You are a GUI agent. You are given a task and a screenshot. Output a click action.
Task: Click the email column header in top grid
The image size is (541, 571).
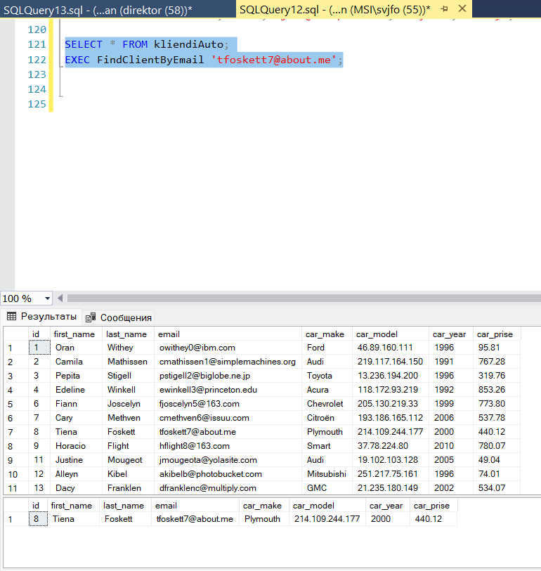point(228,334)
